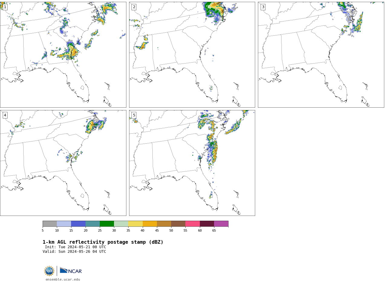The image size is (387, 283).
Task: Click the yellow 35-40 dBZ swatch
Action: (x=135, y=224)
